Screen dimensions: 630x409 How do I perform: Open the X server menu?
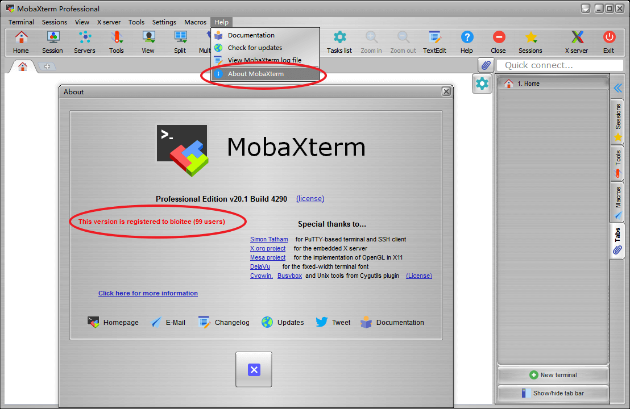click(109, 22)
